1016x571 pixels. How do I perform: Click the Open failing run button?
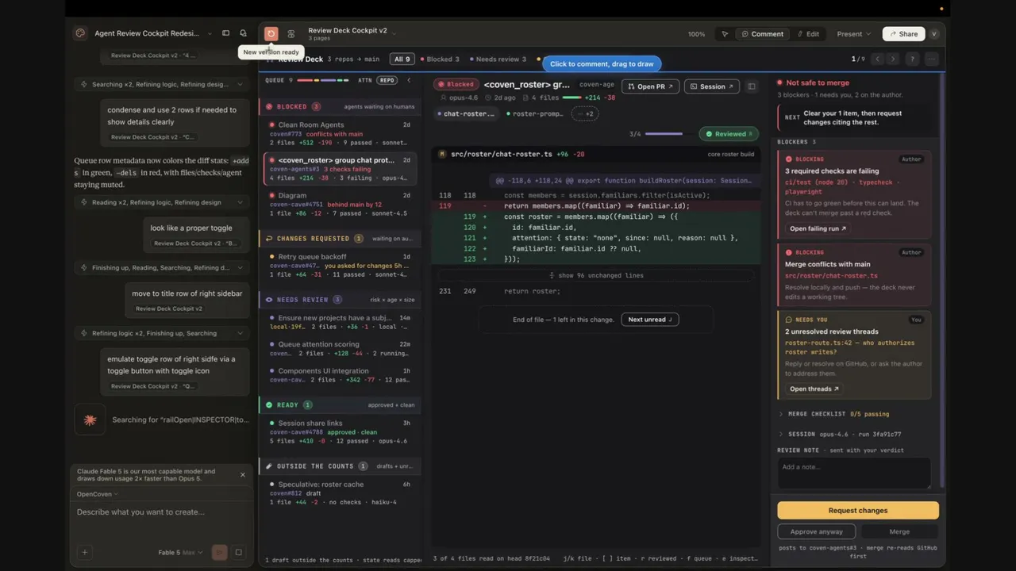click(818, 228)
